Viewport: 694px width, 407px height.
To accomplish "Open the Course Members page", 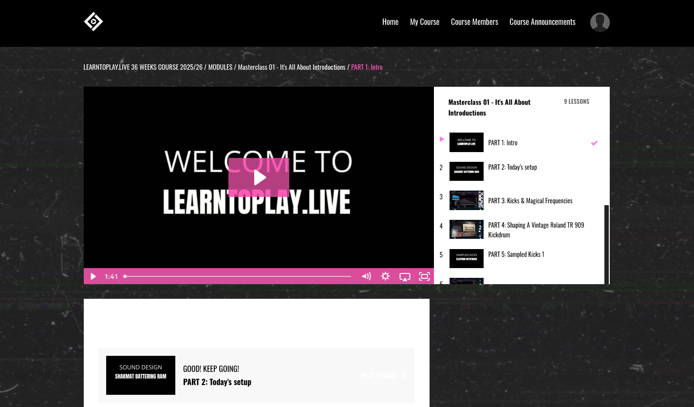I will point(474,21).
